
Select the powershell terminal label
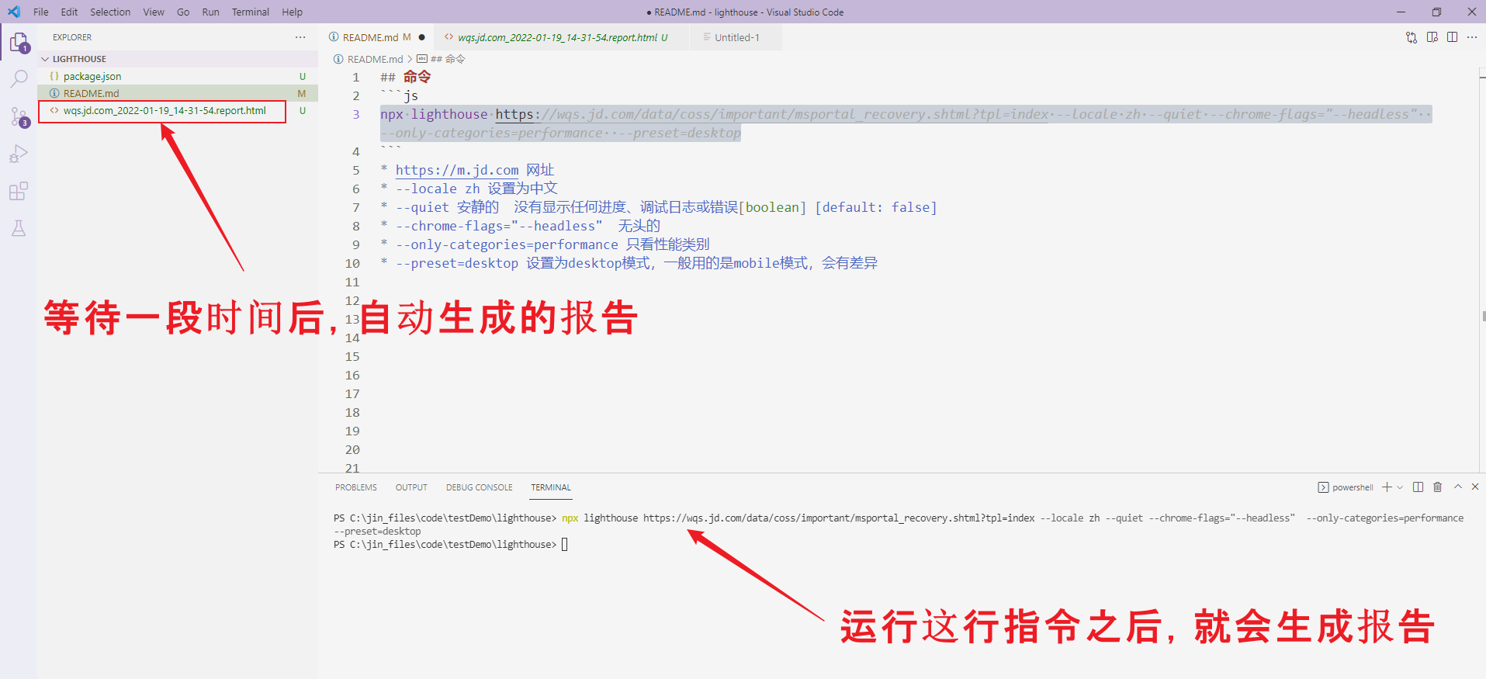pos(1346,487)
